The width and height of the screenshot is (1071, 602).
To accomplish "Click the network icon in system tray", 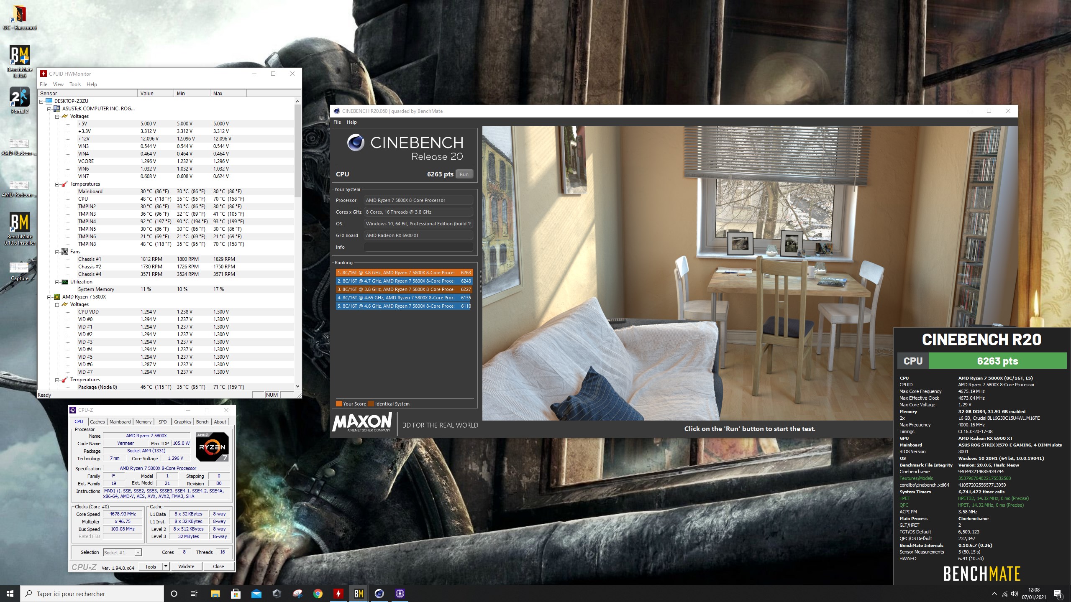I will 1004,594.
